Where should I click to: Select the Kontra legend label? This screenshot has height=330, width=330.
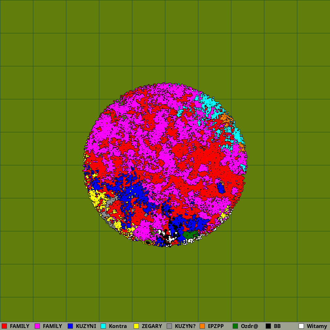(x=118, y=326)
